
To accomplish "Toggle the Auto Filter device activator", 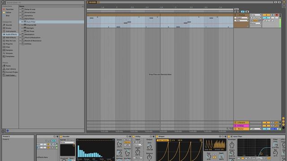I will (229, 136).
